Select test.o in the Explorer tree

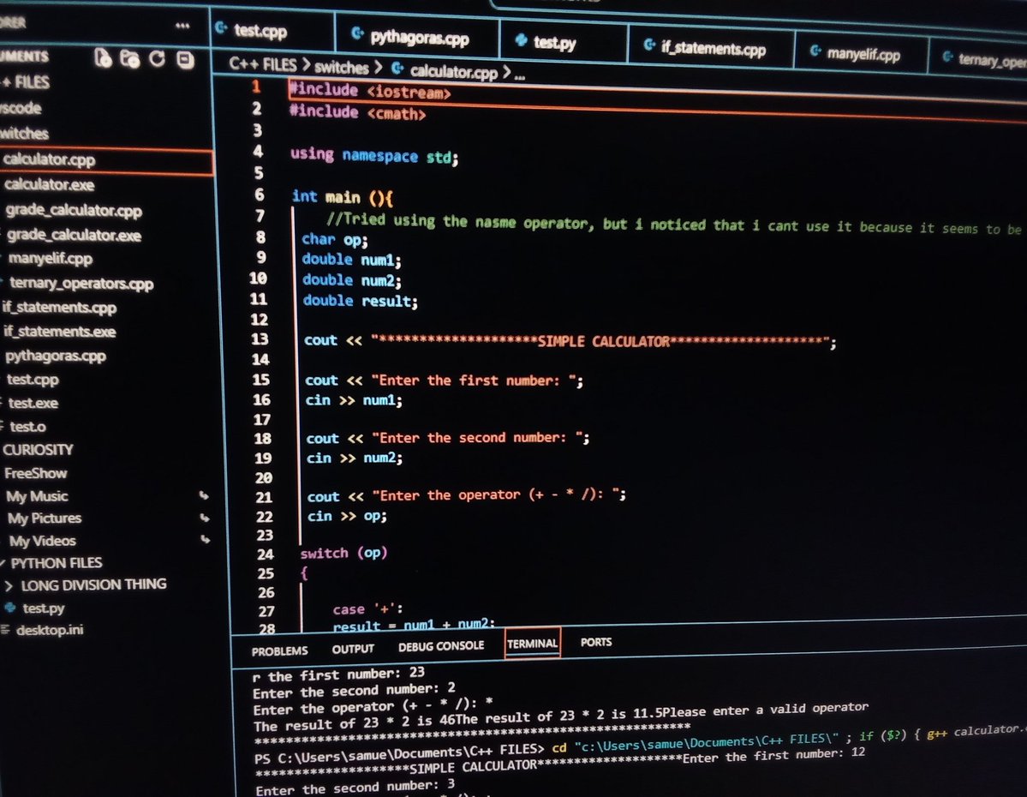point(27,427)
